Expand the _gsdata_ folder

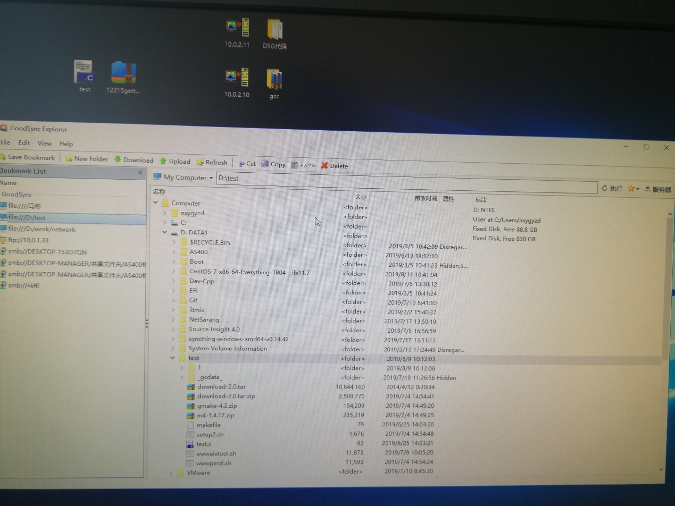point(182,377)
